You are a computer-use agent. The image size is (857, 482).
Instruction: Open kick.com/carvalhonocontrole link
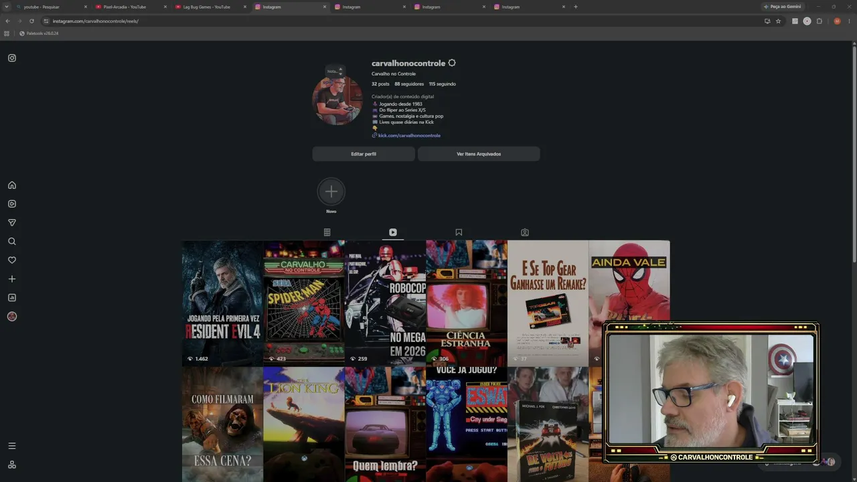click(409, 135)
